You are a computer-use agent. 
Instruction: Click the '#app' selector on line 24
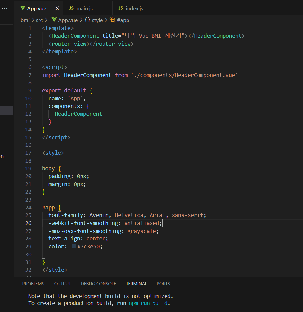point(48,208)
